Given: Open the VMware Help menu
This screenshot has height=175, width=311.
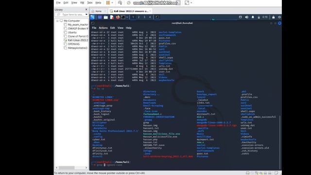Looking at the screenshot, I should (98, 3).
